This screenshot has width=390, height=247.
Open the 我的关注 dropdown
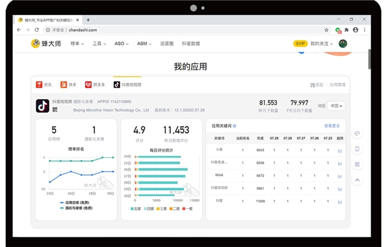(x=321, y=43)
